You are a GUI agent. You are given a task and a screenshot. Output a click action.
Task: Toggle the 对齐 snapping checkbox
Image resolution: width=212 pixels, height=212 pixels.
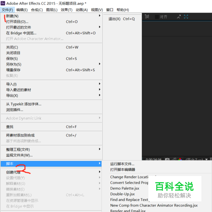click(x=157, y=17)
